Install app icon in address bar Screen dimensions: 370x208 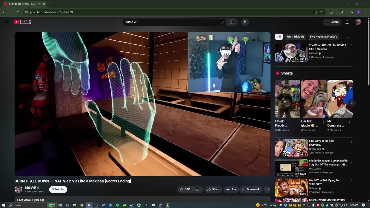pyautogui.click(x=315, y=12)
